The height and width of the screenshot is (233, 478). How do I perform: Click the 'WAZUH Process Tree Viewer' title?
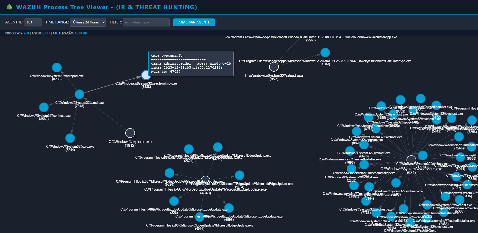62,7
